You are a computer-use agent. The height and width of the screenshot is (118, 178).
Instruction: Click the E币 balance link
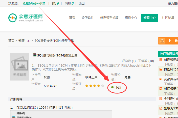coord(55,4)
